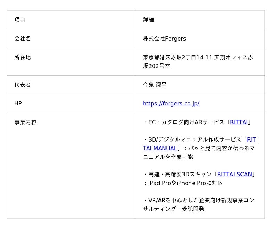Screen dimensions: 278x229
Task: Click the name 今泉 滉平
Action: coord(155,85)
